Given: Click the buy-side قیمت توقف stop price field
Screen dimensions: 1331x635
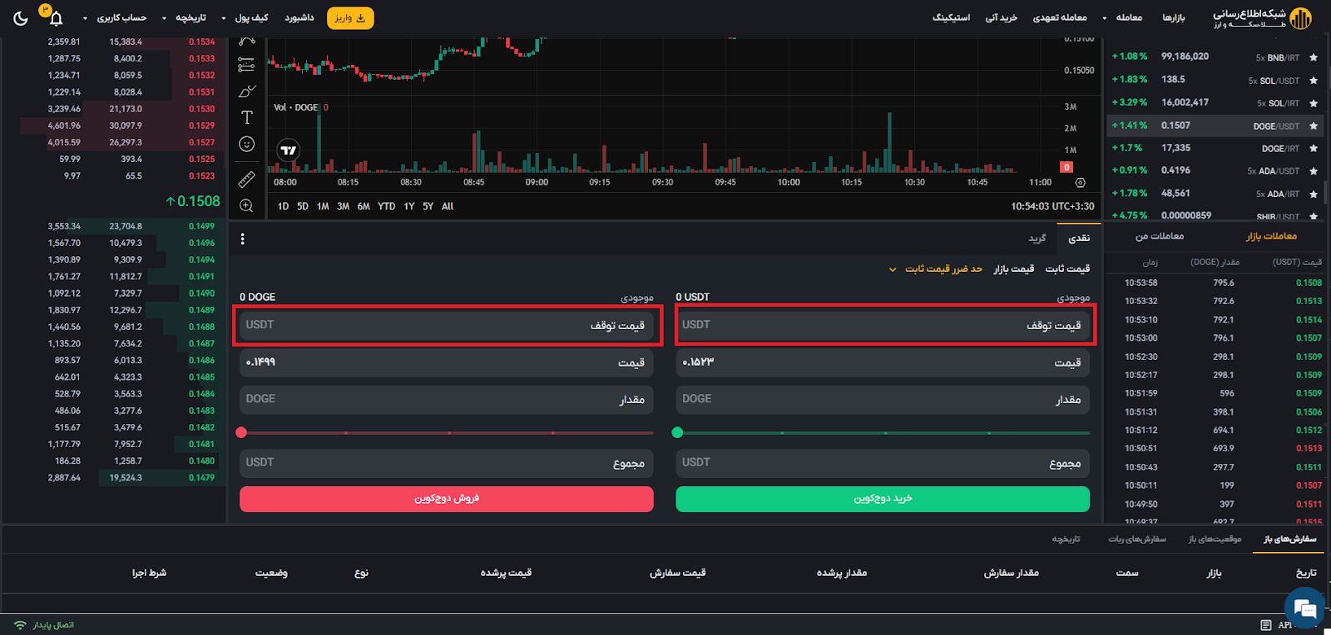Looking at the screenshot, I should (883, 325).
